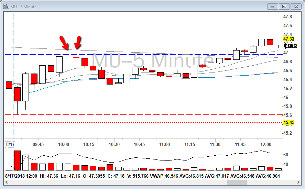Click the AVG:46.548 status value
Image resolution: width=305 pixels, height=189 pixels.
coord(242,176)
